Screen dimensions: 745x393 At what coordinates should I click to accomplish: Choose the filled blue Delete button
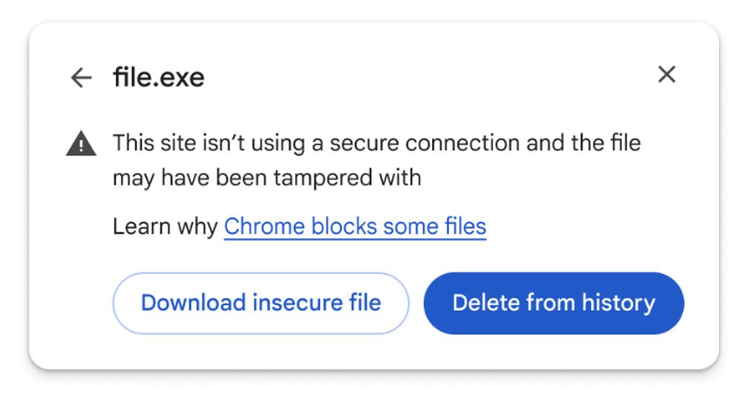tap(554, 303)
